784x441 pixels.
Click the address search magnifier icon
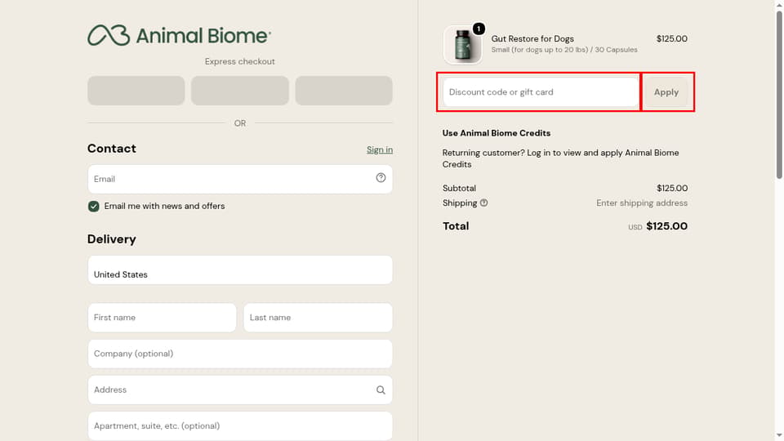point(381,390)
